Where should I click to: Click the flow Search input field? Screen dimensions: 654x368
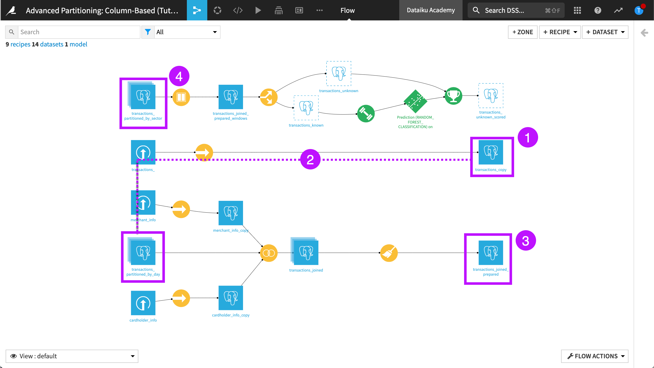pyautogui.click(x=79, y=32)
